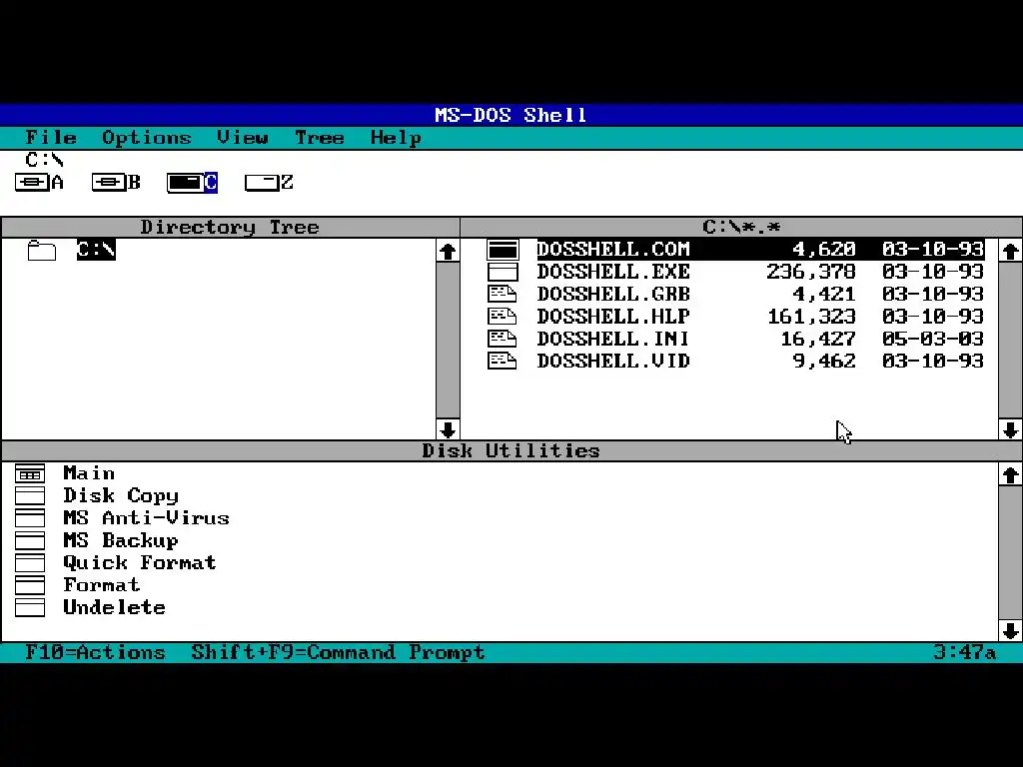Click the file icon beside DOSSHELL.INI

(503, 339)
